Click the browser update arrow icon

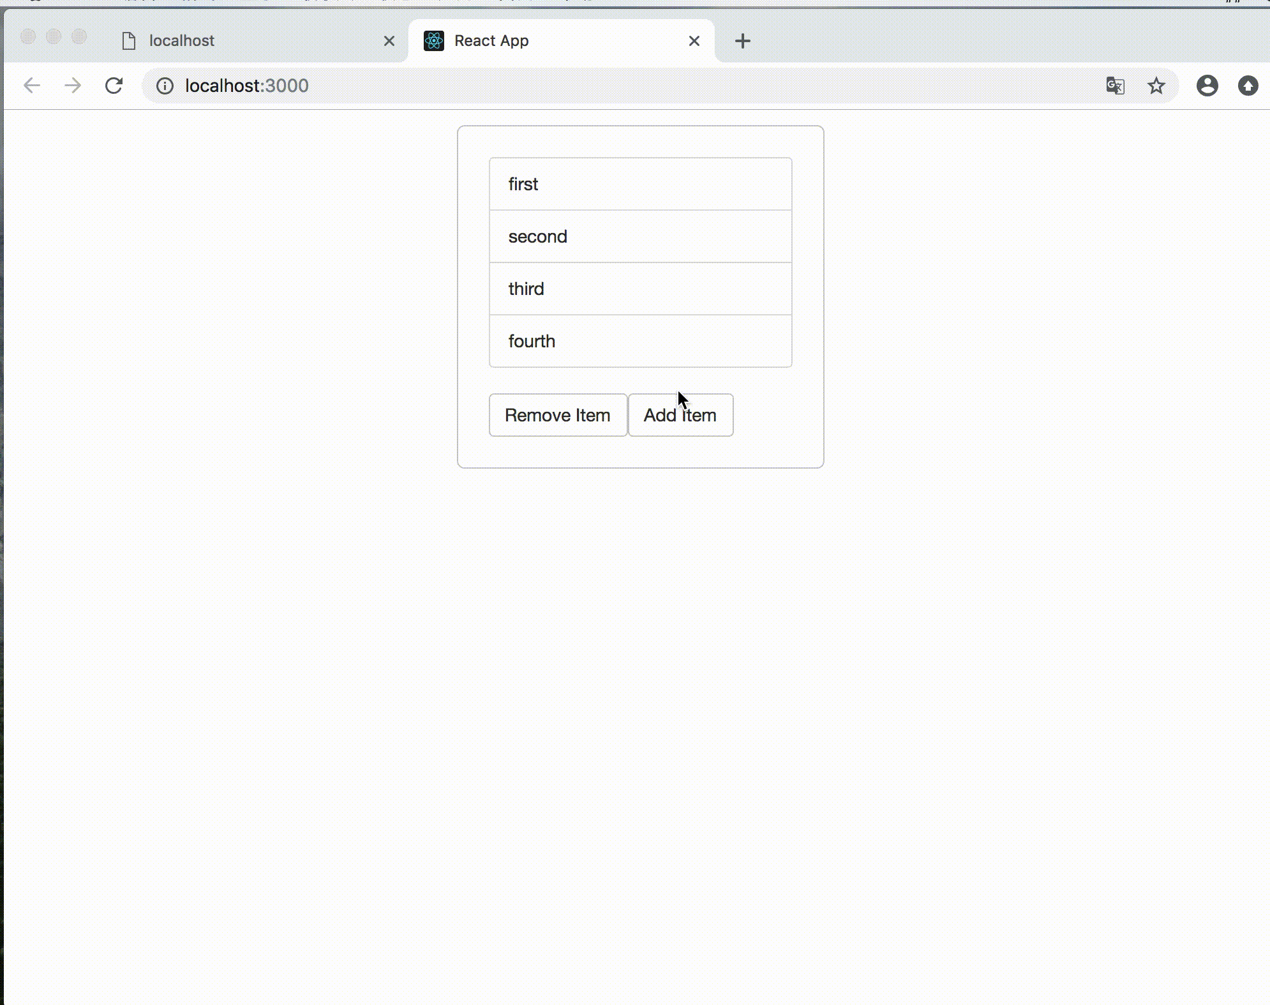pyautogui.click(x=1248, y=86)
